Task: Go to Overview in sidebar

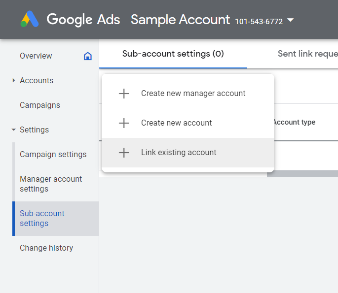Action: click(36, 56)
